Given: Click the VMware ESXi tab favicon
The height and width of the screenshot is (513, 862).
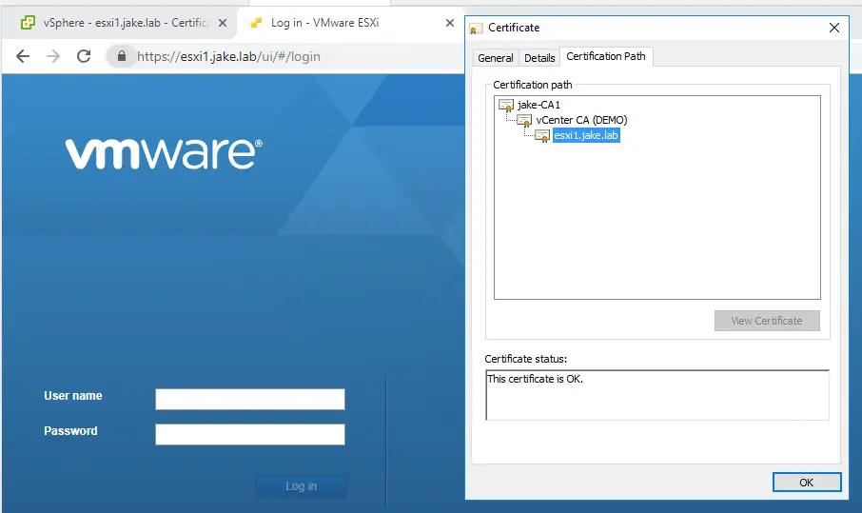Looking at the screenshot, I should (256, 23).
